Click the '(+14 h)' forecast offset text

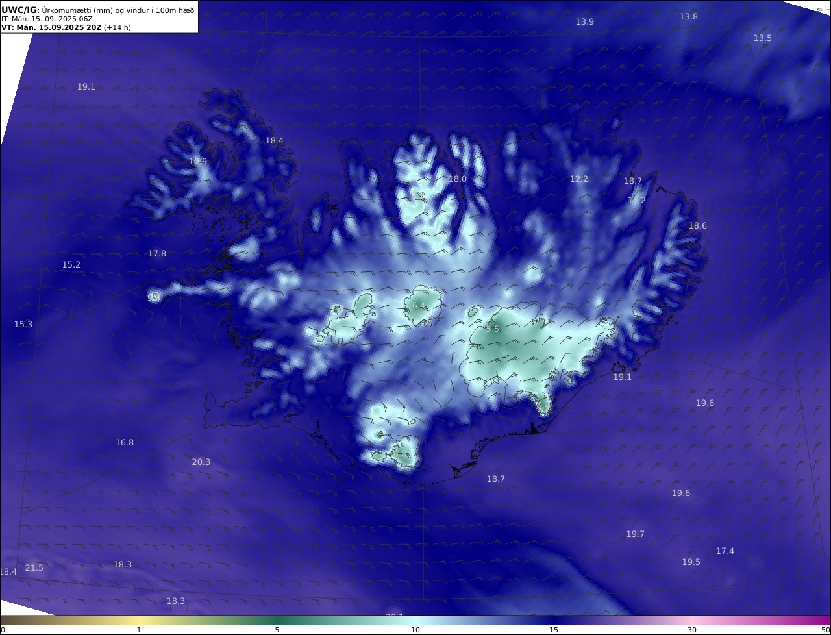[118, 27]
